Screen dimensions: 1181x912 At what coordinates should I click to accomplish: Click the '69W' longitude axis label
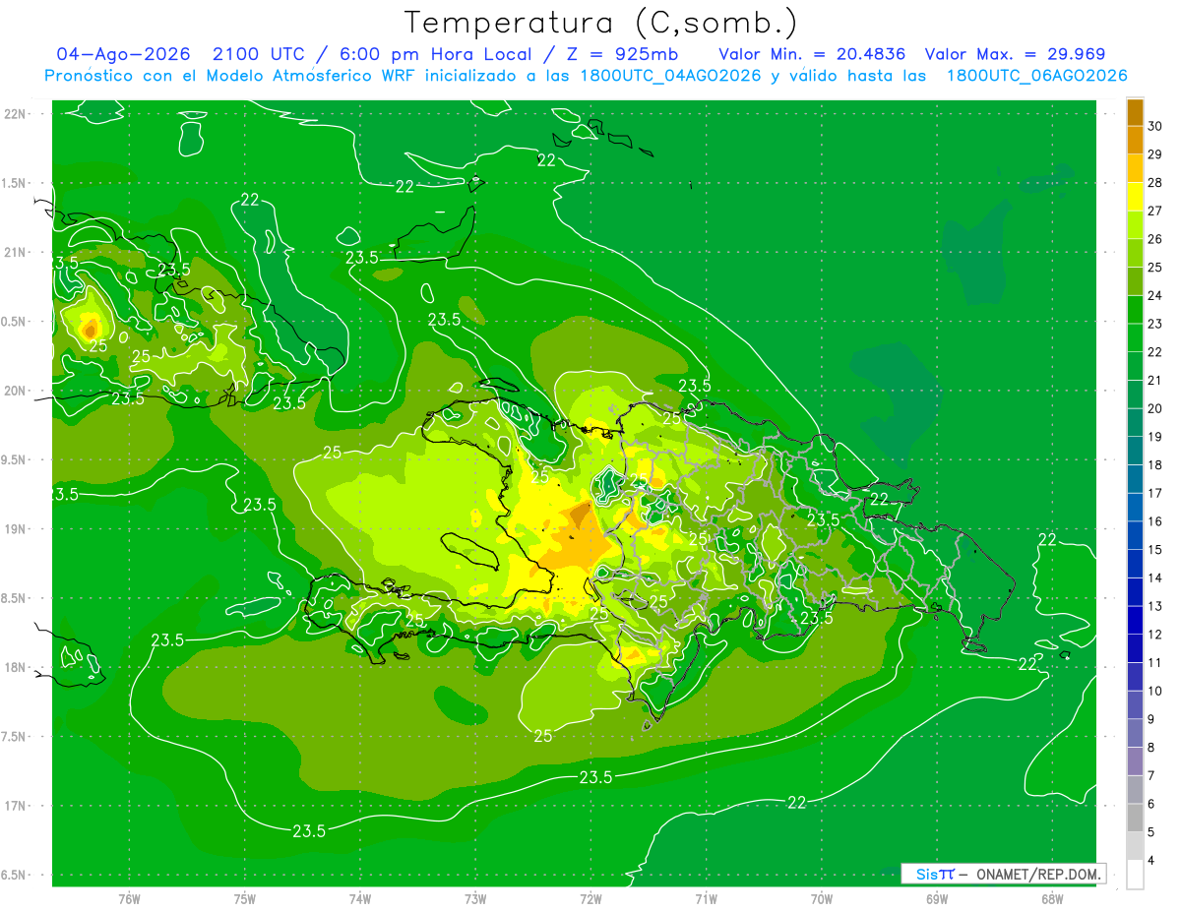937,899
